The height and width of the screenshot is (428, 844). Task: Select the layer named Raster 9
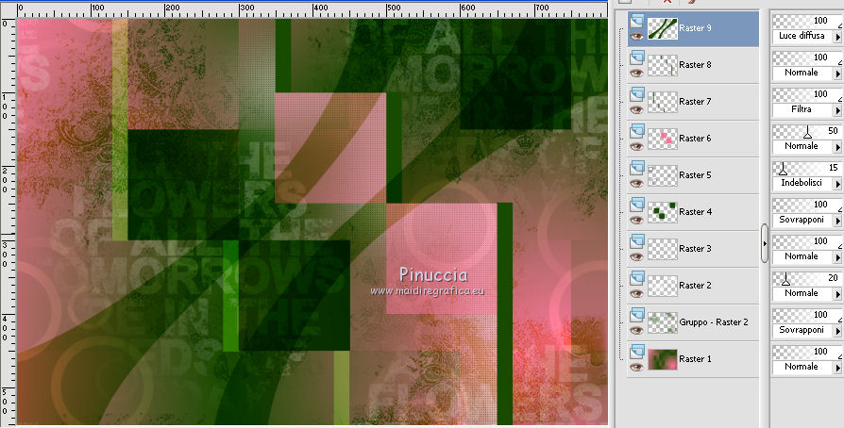coord(695,28)
